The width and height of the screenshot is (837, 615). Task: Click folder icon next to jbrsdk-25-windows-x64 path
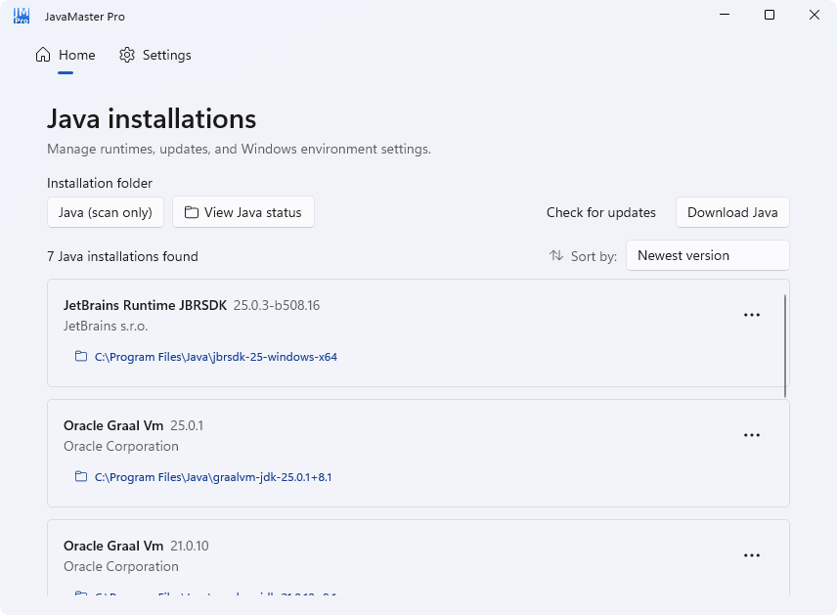[x=81, y=356]
